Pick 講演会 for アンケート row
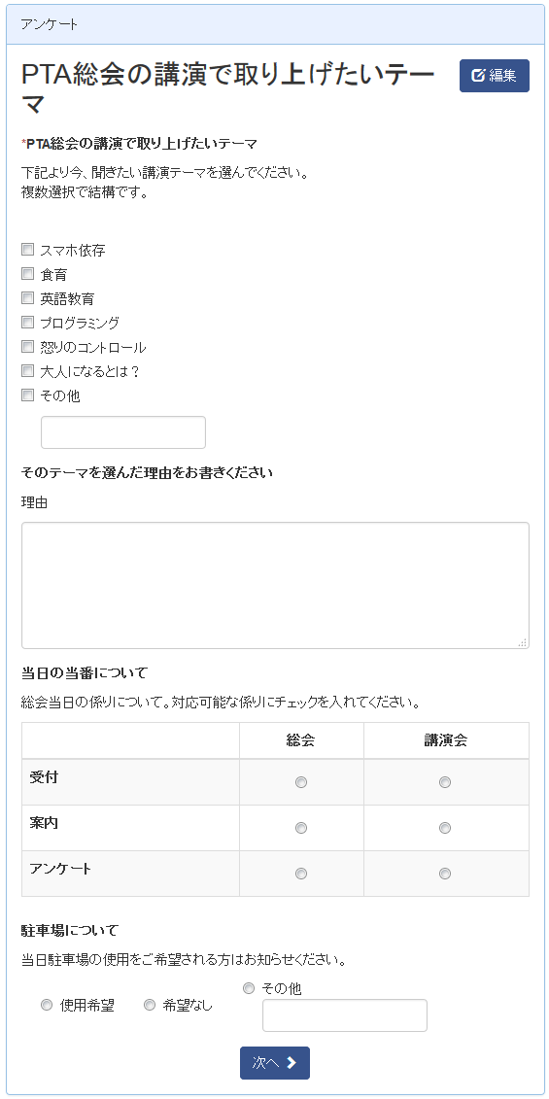Viewport: 549px width, 1099px height. (x=444, y=874)
